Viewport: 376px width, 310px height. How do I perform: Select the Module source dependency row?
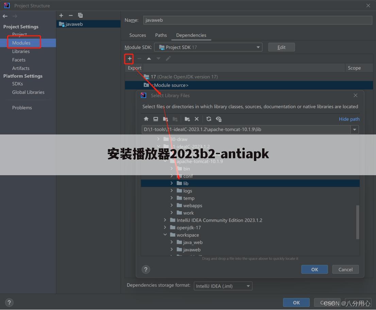pos(249,85)
